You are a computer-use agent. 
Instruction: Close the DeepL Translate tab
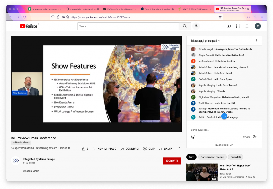click(173, 9)
